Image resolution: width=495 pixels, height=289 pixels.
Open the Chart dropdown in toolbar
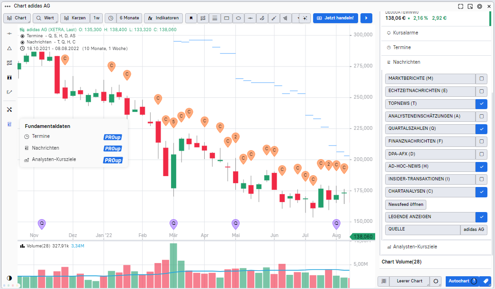17,18
